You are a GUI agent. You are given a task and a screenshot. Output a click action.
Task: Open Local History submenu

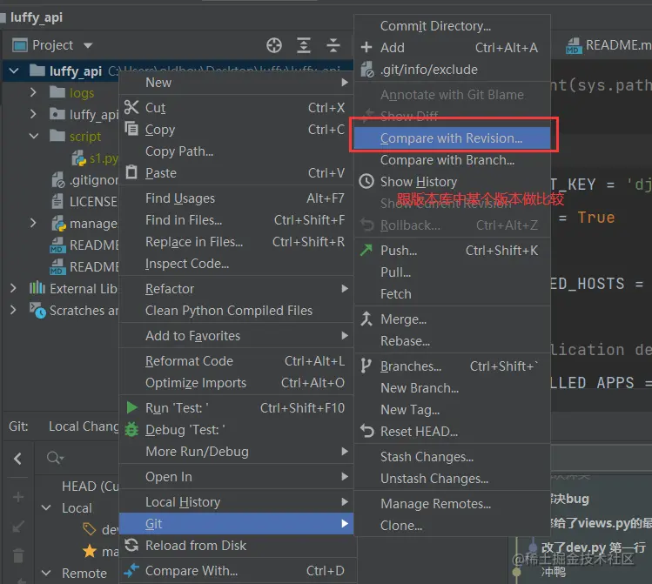(x=236, y=501)
